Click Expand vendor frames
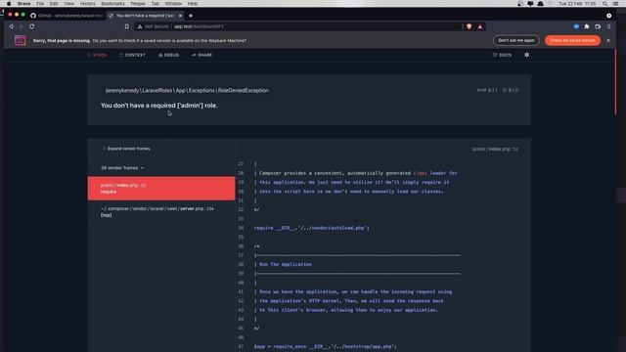626x352 pixels. (x=126, y=149)
